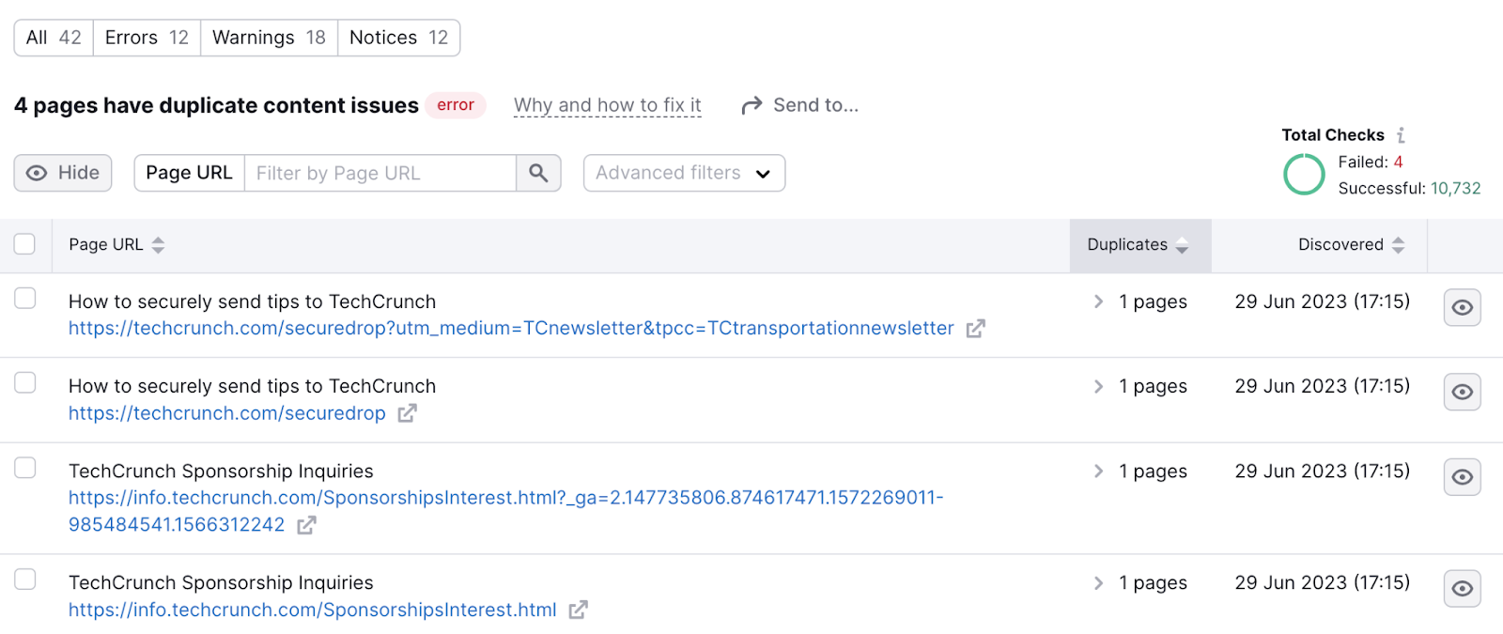Open the securedrop external link icon

(407, 412)
